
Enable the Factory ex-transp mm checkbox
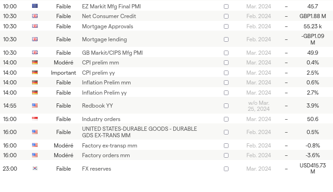click(x=226, y=146)
